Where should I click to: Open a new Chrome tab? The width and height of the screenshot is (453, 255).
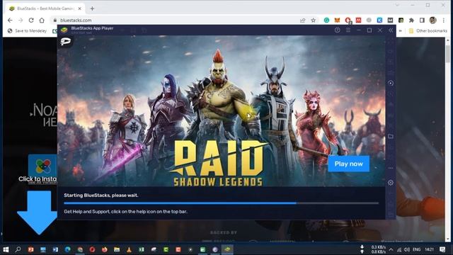pyautogui.click(x=92, y=8)
